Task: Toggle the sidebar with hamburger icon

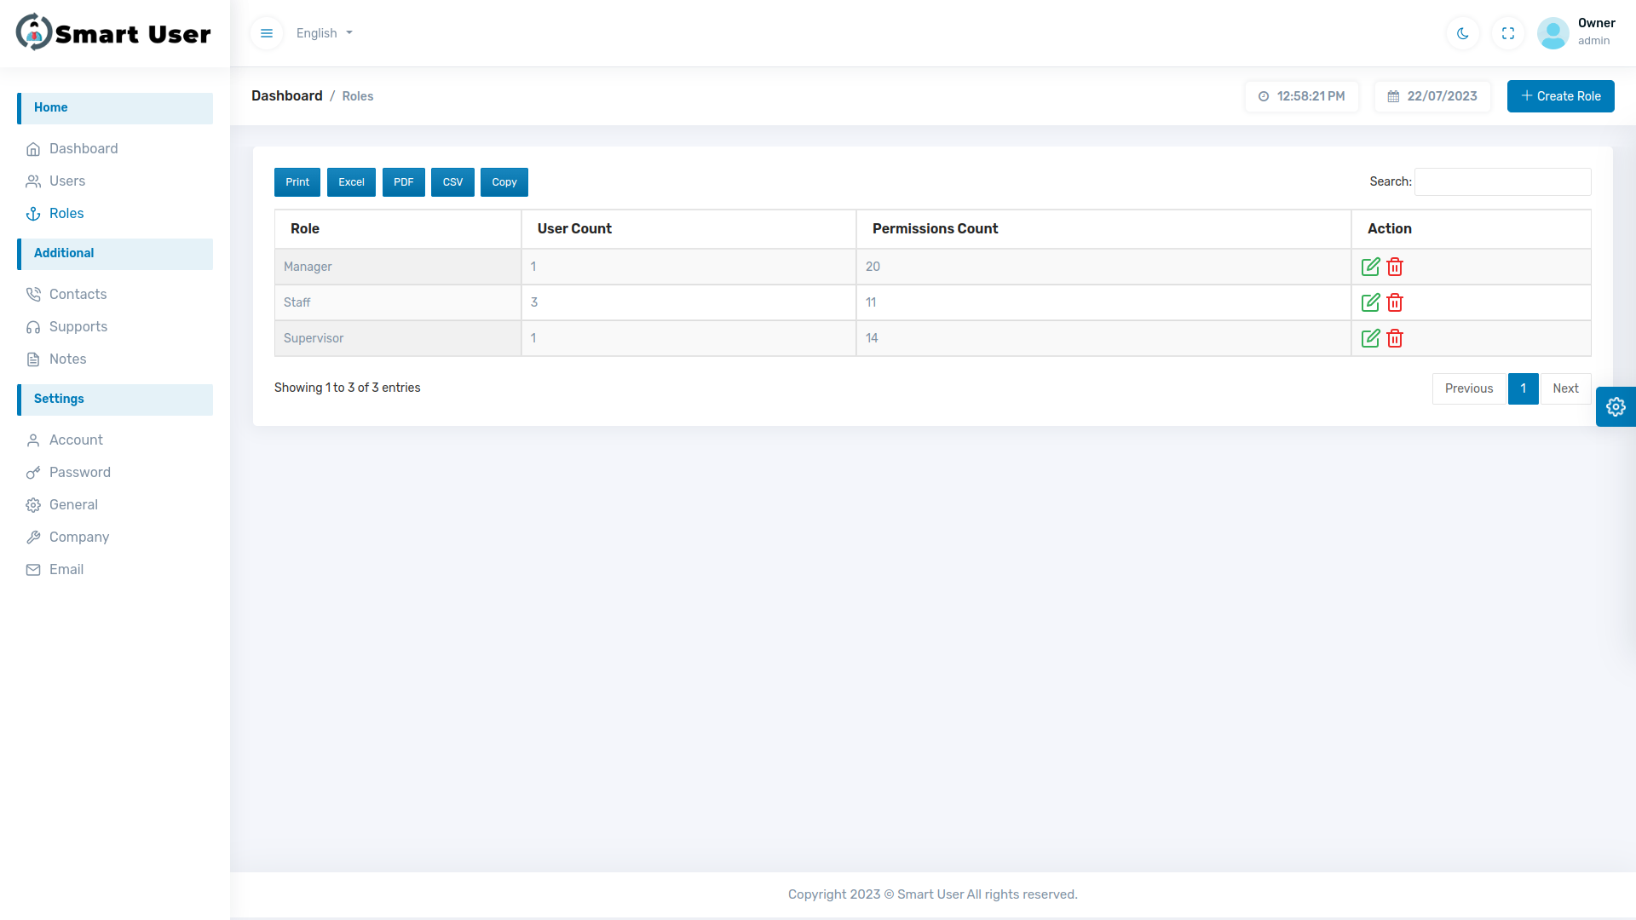Action: click(266, 33)
